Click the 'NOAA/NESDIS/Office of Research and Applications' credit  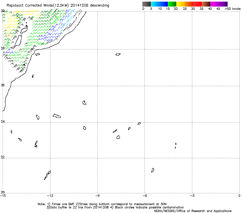tap(193, 211)
